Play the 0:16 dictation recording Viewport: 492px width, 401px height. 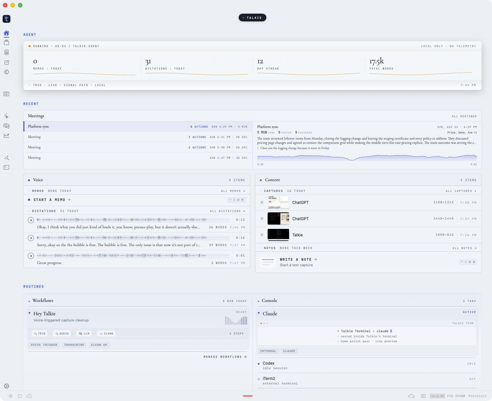(31, 238)
